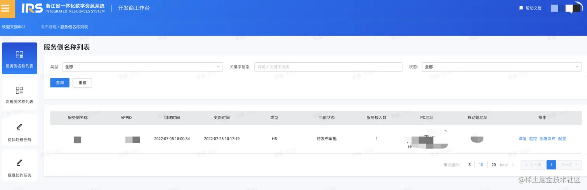The image size is (587, 190).
Task: Click the 创建时间 column header
Action: point(172,118)
